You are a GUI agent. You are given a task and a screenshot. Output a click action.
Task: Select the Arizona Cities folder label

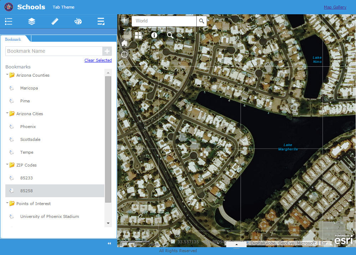point(30,114)
